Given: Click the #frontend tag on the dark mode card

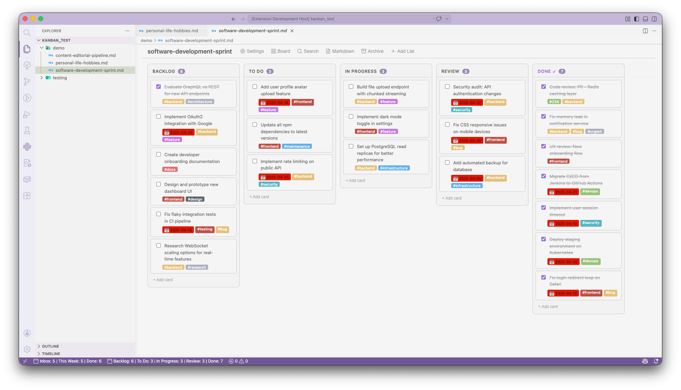Looking at the screenshot, I should pyautogui.click(x=366, y=131).
